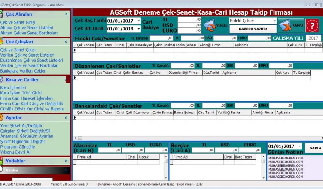
Task: Open Çek ve Senet Çıkışı
Action: click(18, 50)
